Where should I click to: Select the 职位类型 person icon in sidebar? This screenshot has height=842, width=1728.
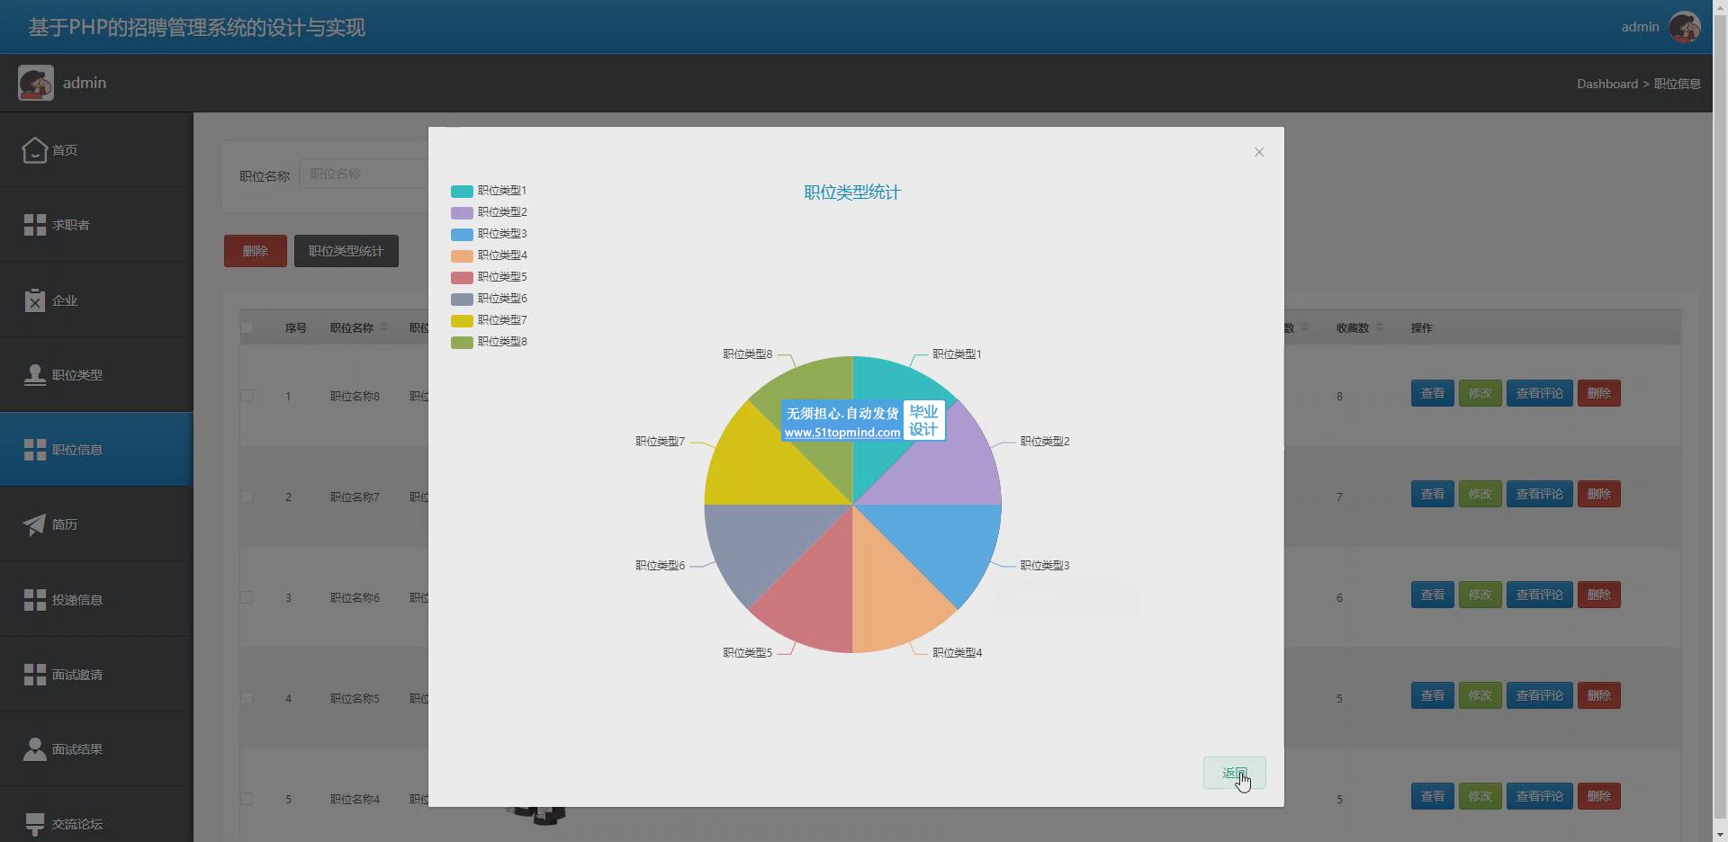34,375
